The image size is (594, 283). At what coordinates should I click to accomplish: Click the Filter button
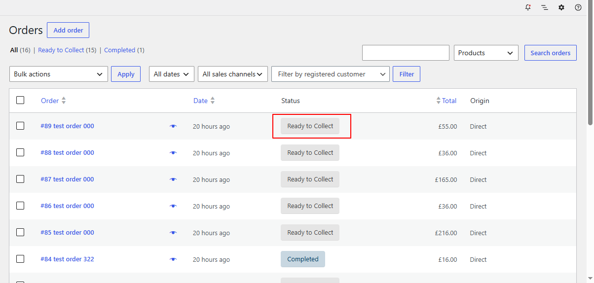pos(407,74)
